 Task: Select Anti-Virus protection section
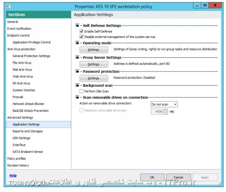(38, 49)
